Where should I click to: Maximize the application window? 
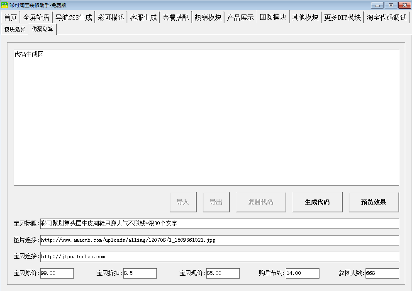[390, 5]
